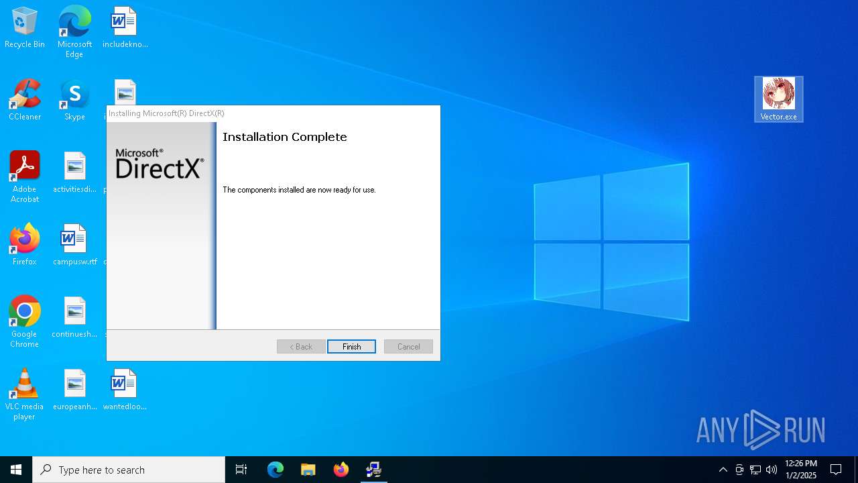The width and height of the screenshot is (858, 483).
Task: Click the taskbar search box
Action: [x=129, y=470]
